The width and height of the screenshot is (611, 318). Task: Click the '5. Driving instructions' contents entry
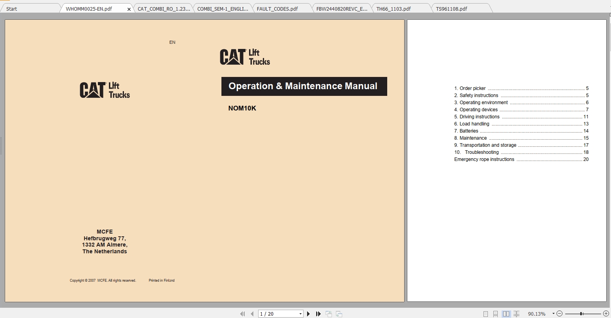(521, 117)
